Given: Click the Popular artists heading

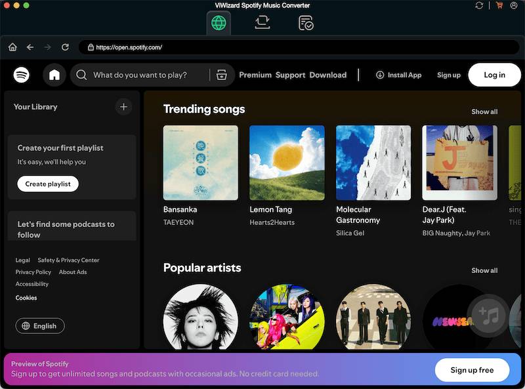Looking at the screenshot, I should (202, 268).
